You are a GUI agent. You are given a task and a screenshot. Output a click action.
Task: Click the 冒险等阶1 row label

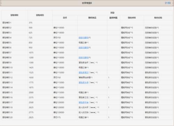[7, 23]
